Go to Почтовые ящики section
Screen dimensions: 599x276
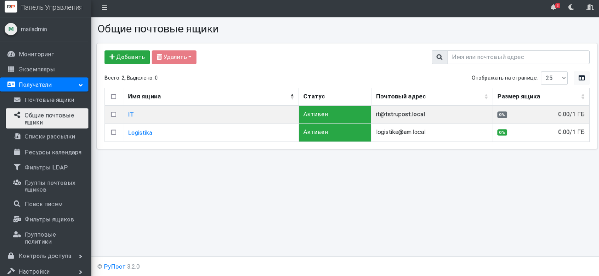coord(49,100)
